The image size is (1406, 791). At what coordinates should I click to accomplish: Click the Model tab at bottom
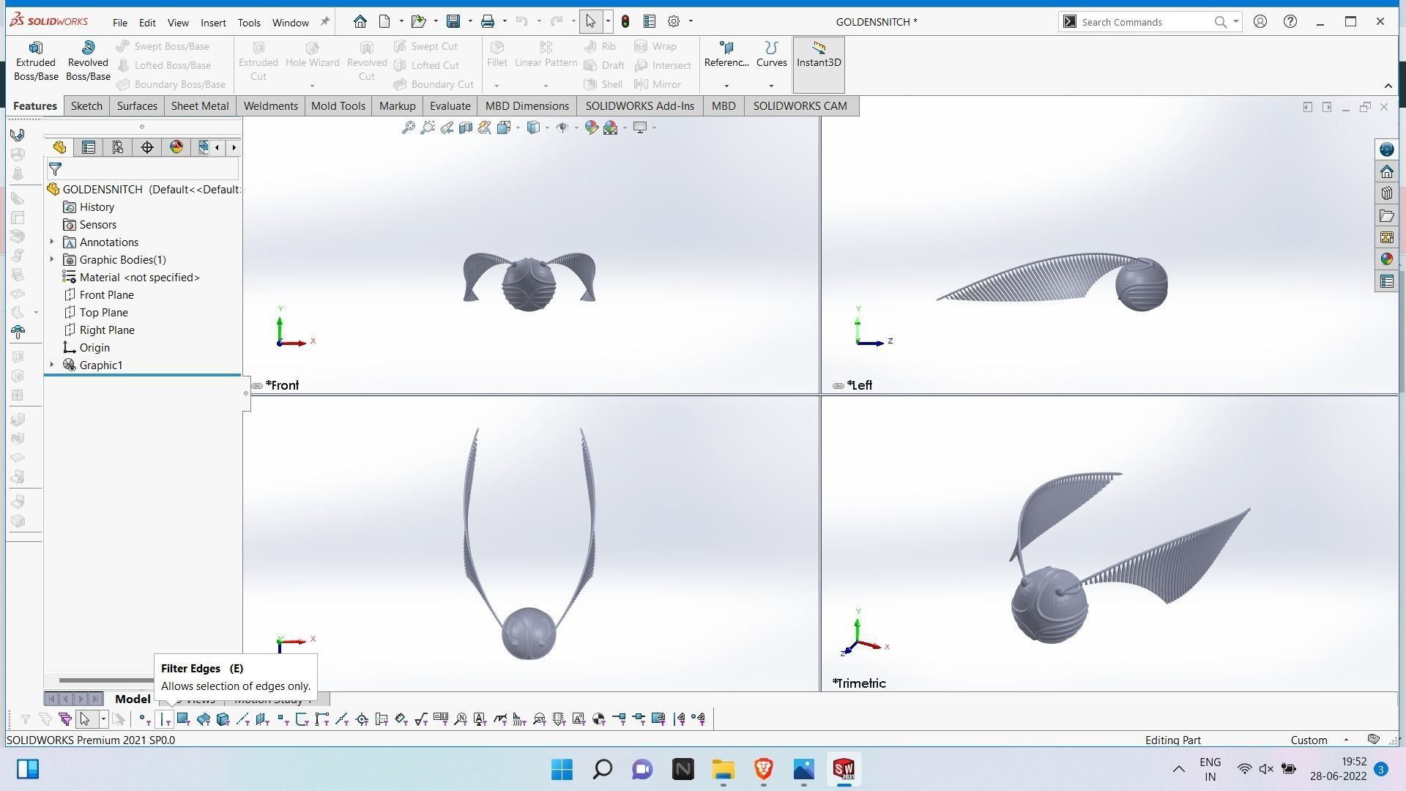tap(133, 699)
